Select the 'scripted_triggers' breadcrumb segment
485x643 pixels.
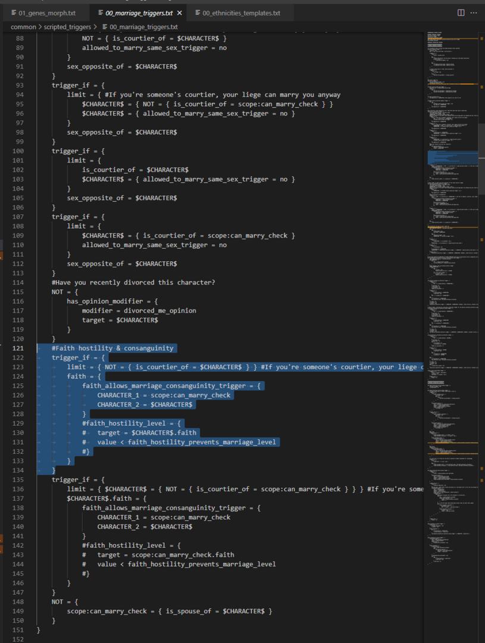67,27
